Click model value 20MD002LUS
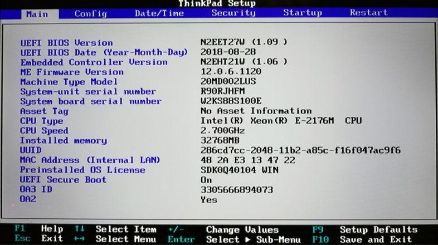 (x=228, y=81)
